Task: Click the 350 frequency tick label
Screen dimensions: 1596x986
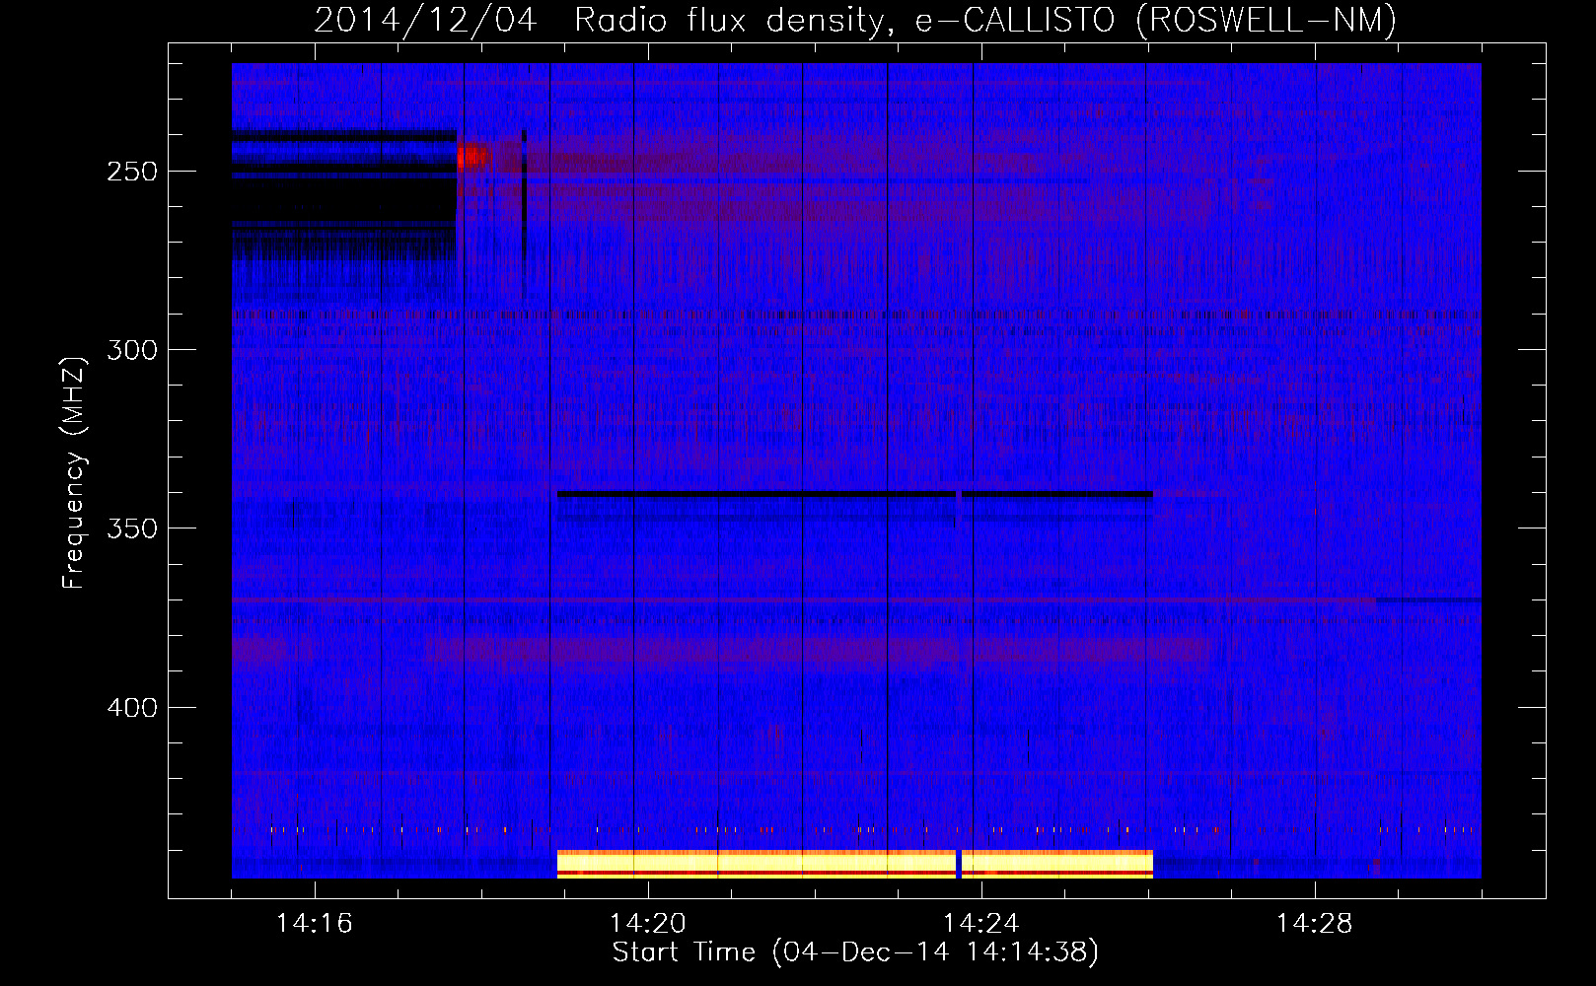Action: pyautogui.click(x=131, y=528)
